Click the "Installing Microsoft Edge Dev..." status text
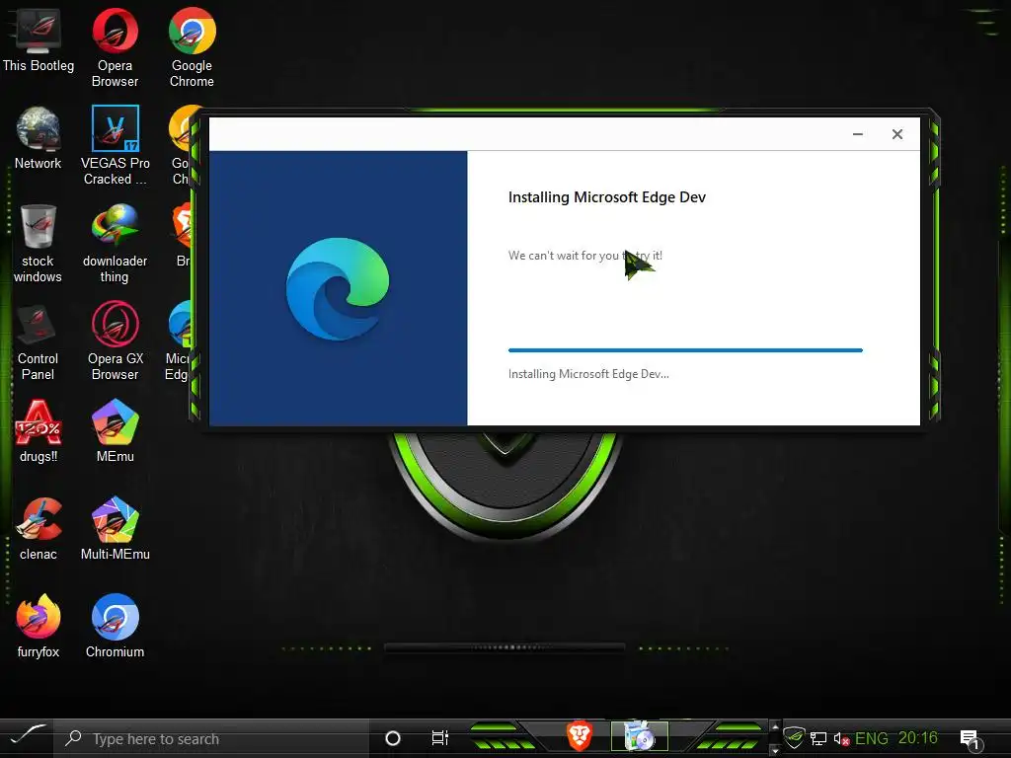The width and height of the screenshot is (1011, 758). point(588,374)
